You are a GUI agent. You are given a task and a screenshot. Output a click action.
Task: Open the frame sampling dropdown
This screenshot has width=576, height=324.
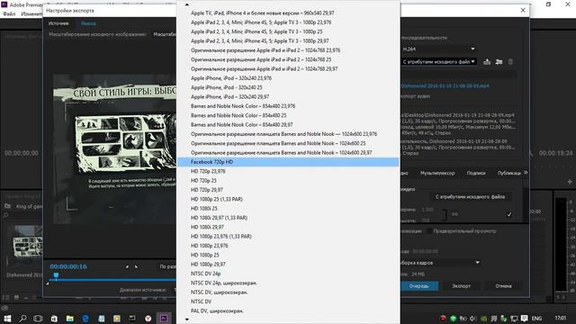[x=440, y=263]
